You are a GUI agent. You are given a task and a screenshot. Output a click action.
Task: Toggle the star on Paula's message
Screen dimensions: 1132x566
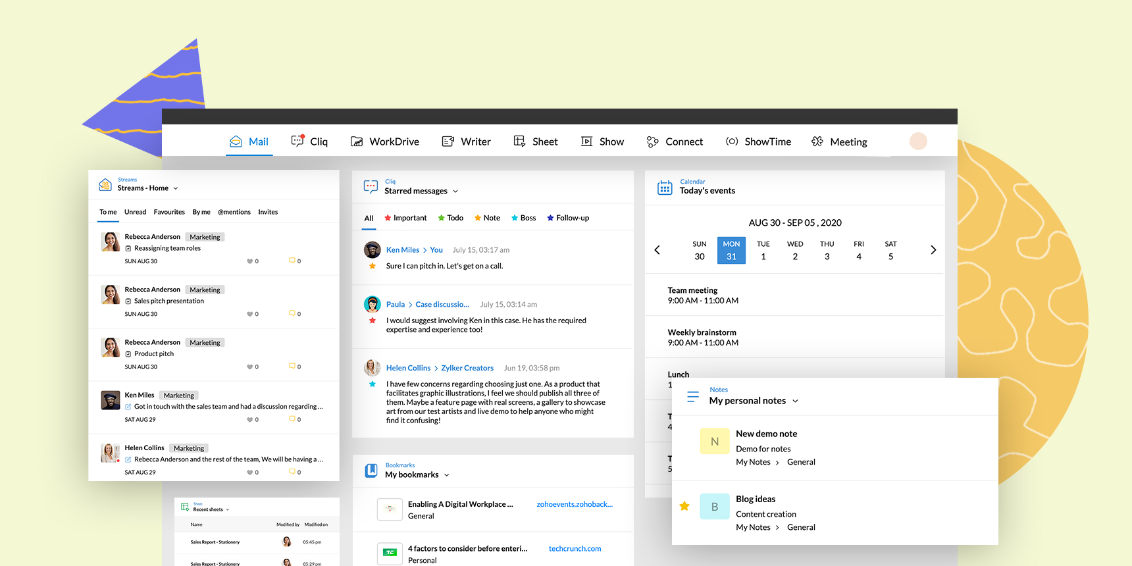373,321
